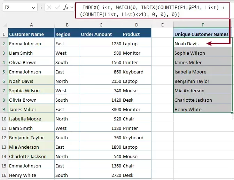
Task: Click the Enter checkmark icon in formula bar
Action: (x=57, y=7)
